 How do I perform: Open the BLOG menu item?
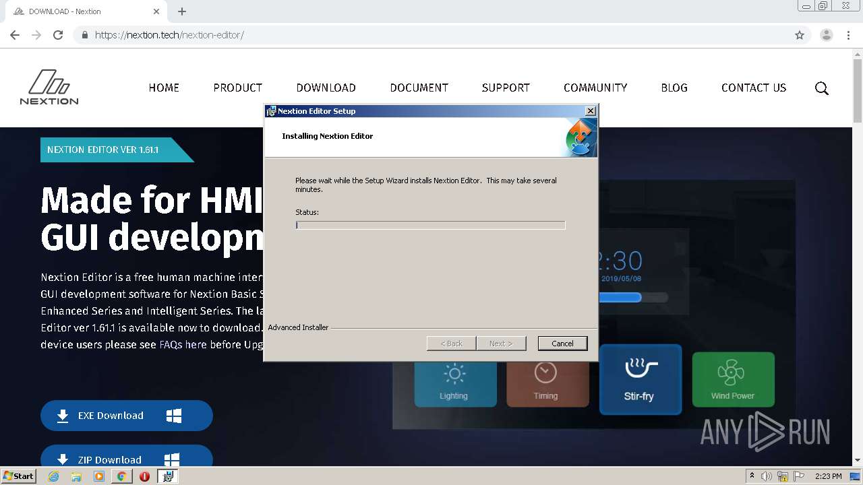tap(674, 88)
